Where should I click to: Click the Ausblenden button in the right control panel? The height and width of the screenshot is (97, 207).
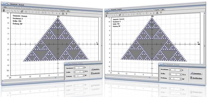196,78
